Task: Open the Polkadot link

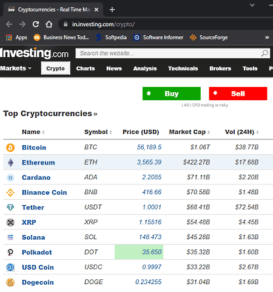Action: pos(37,253)
